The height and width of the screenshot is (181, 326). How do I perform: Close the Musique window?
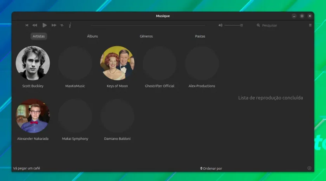[310, 16]
